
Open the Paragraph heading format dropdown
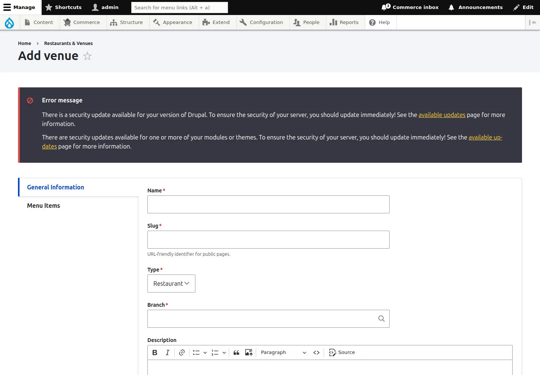click(x=283, y=352)
